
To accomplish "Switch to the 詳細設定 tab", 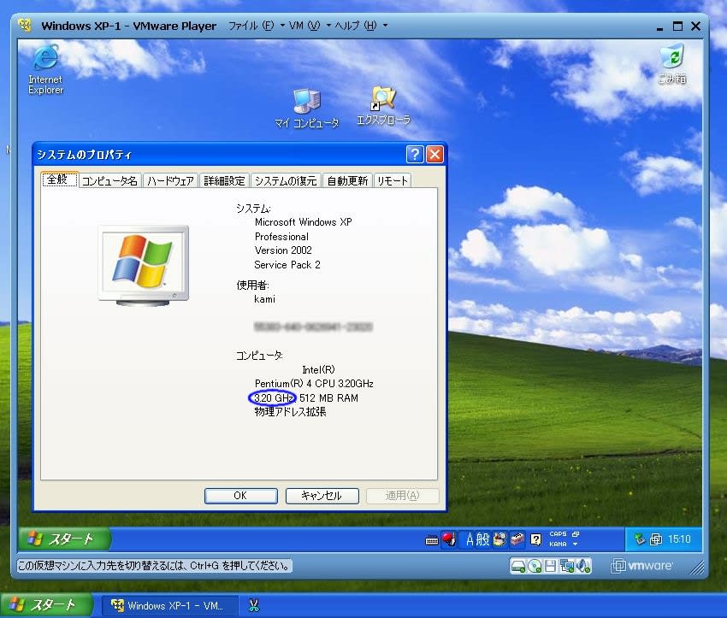I will (x=224, y=180).
